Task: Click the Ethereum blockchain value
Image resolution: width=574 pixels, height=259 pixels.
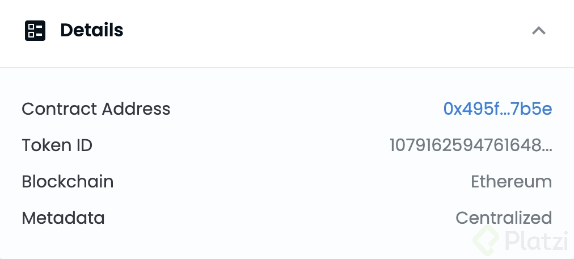Action: (511, 182)
